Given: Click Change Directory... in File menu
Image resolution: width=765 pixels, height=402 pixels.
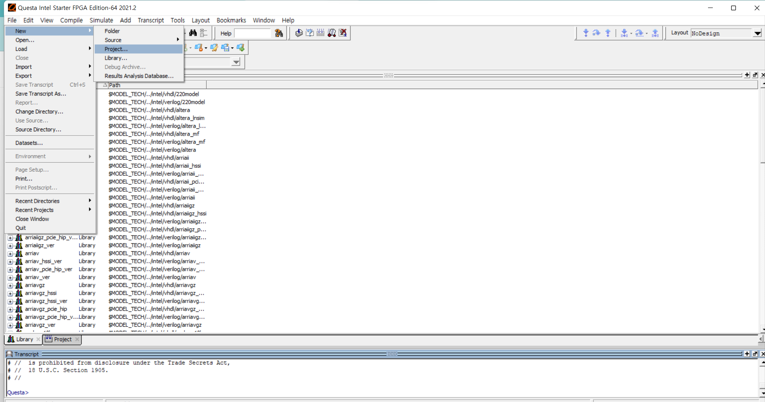Looking at the screenshot, I should pos(50,112).
